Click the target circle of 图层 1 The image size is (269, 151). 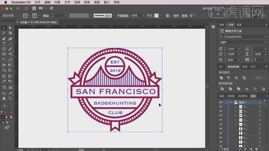260,102
